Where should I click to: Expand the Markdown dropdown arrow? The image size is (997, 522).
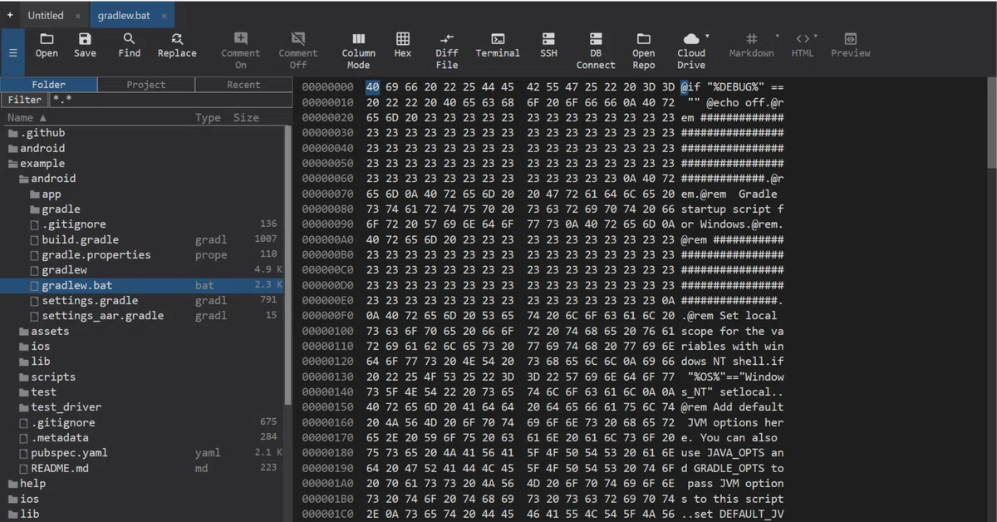pos(778,37)
